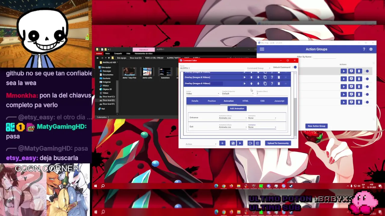Screen dimensions: 385x216
Task: Open Herramientas de video ribbon tab
Action: tap(143, 53)
